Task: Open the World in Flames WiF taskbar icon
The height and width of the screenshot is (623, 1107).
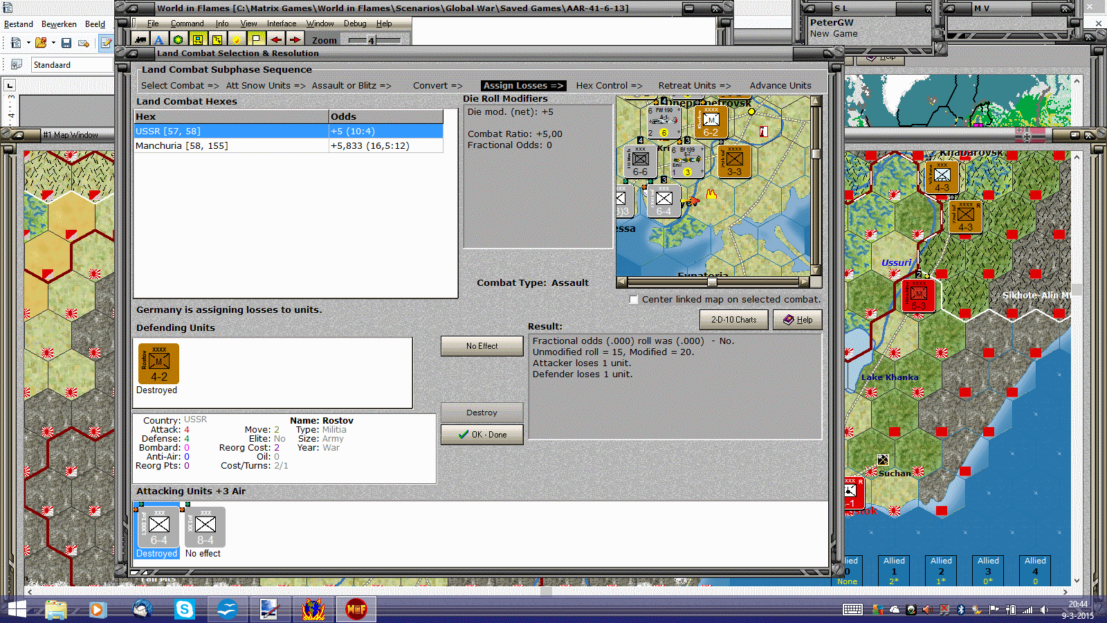Action: 356,609
